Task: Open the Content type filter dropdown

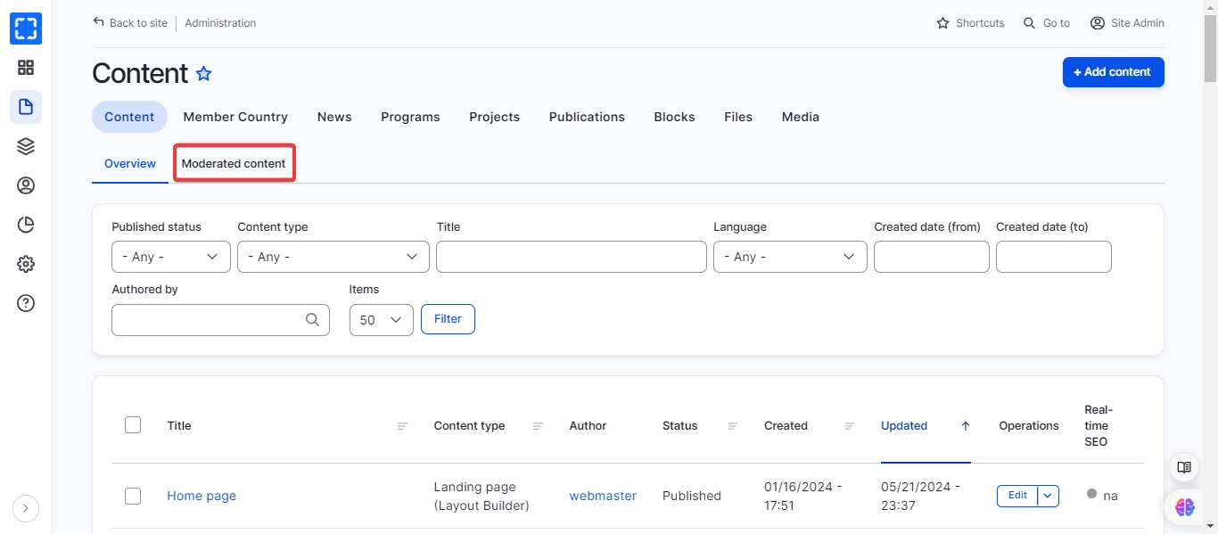Action: pos(333,257)
